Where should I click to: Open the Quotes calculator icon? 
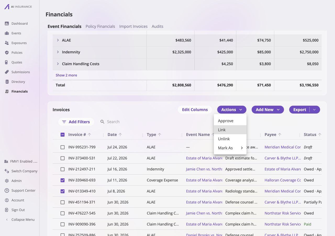click(7, 62)
